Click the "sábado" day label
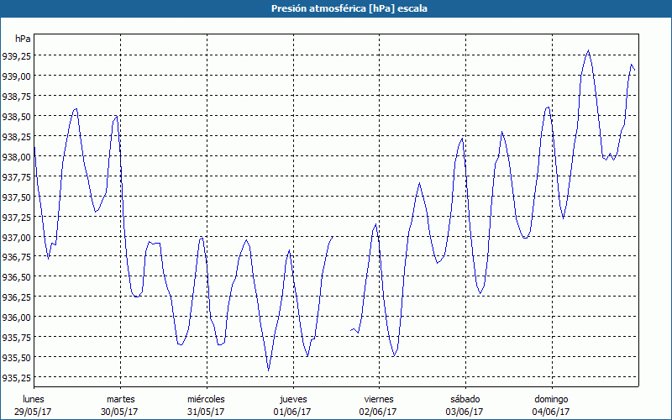This screenshot has width=672, height=420. [465, 399]
